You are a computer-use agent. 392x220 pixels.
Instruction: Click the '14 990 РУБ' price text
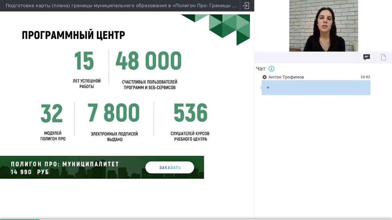30,172
